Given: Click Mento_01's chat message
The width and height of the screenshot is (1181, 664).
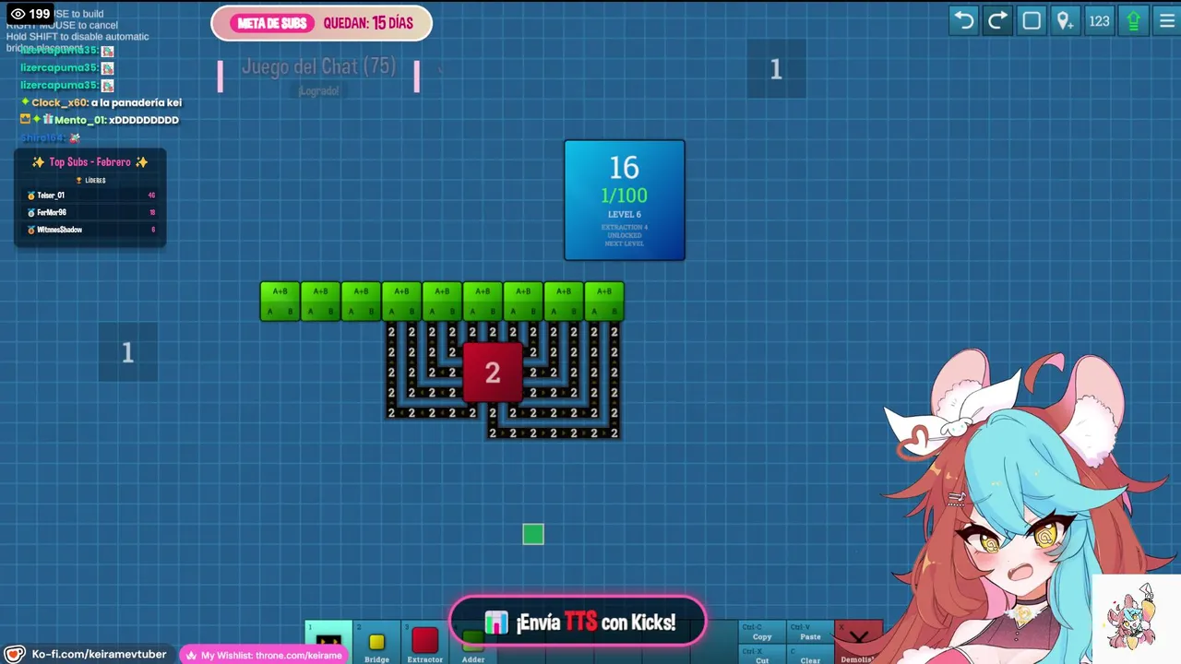Looking at the screenshot, I should pyautogui.click(x=100, y=120).
